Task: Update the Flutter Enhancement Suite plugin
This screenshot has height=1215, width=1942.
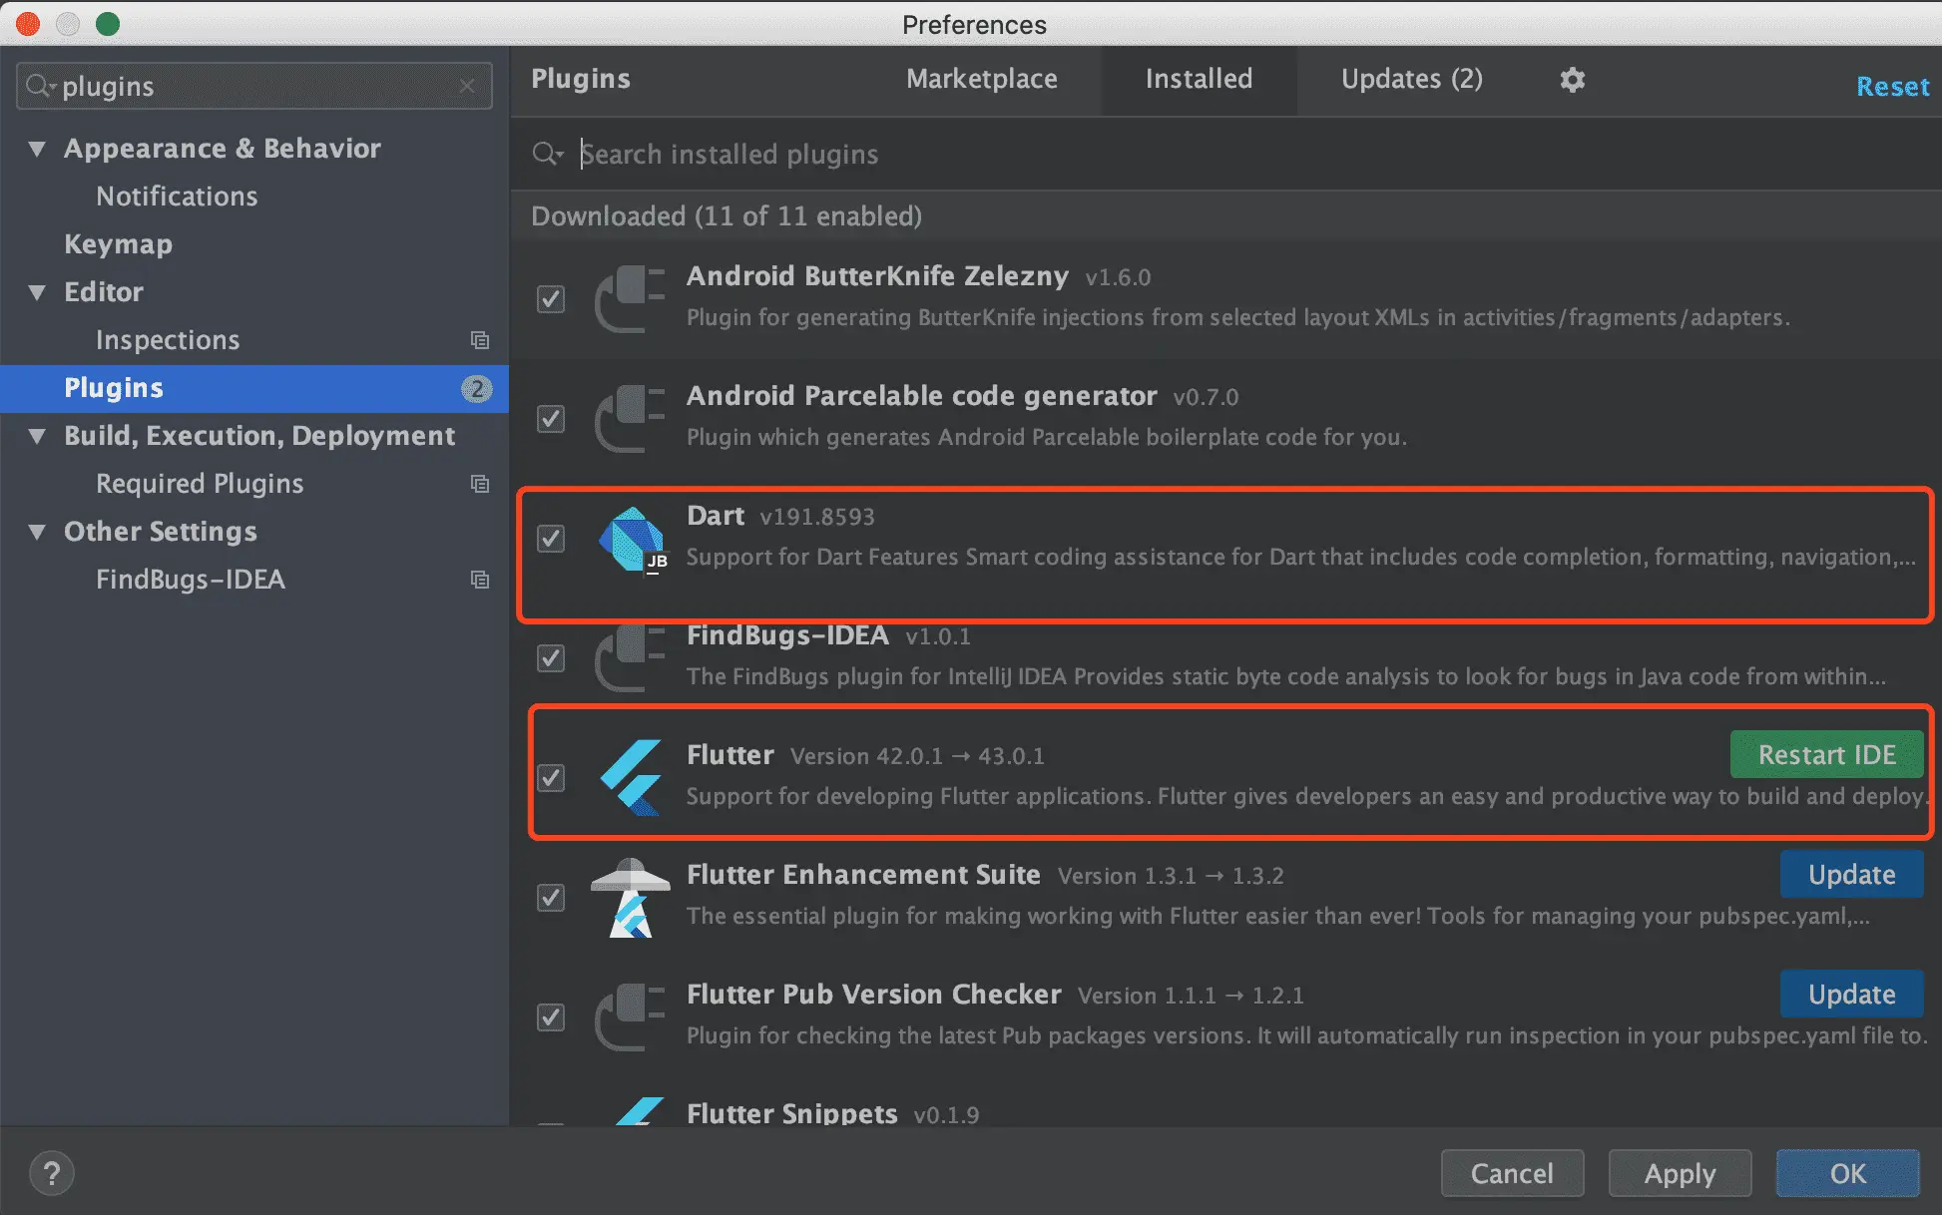Action: click(1851, 874)
